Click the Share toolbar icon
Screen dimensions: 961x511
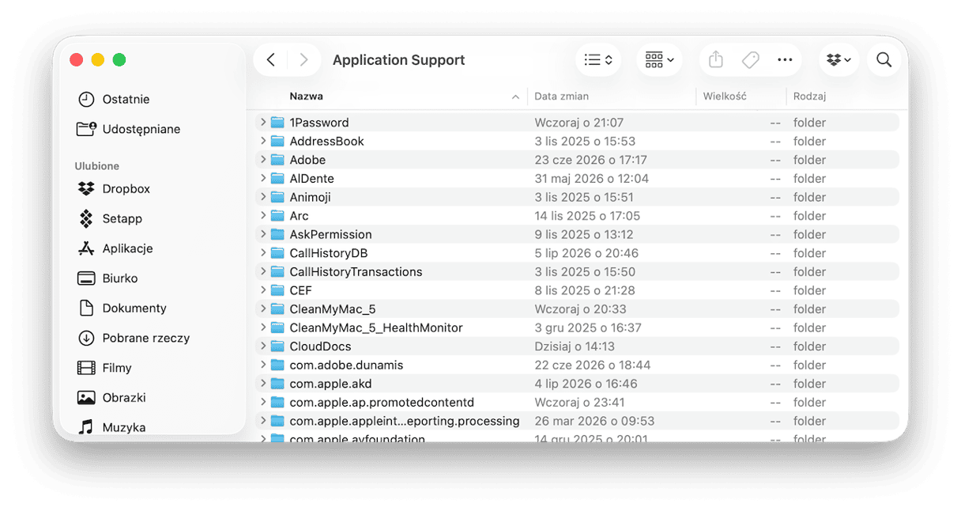[716, 60]
